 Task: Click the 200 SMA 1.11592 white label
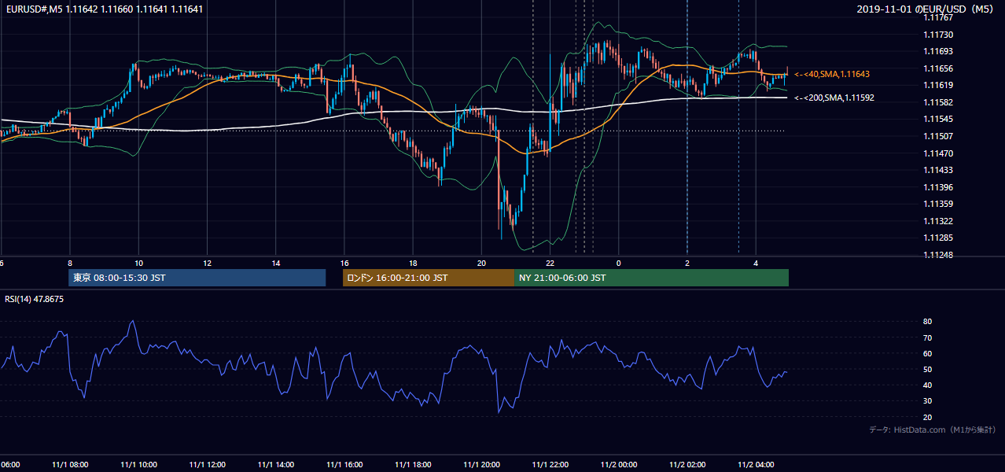click(x=834, y=98)
